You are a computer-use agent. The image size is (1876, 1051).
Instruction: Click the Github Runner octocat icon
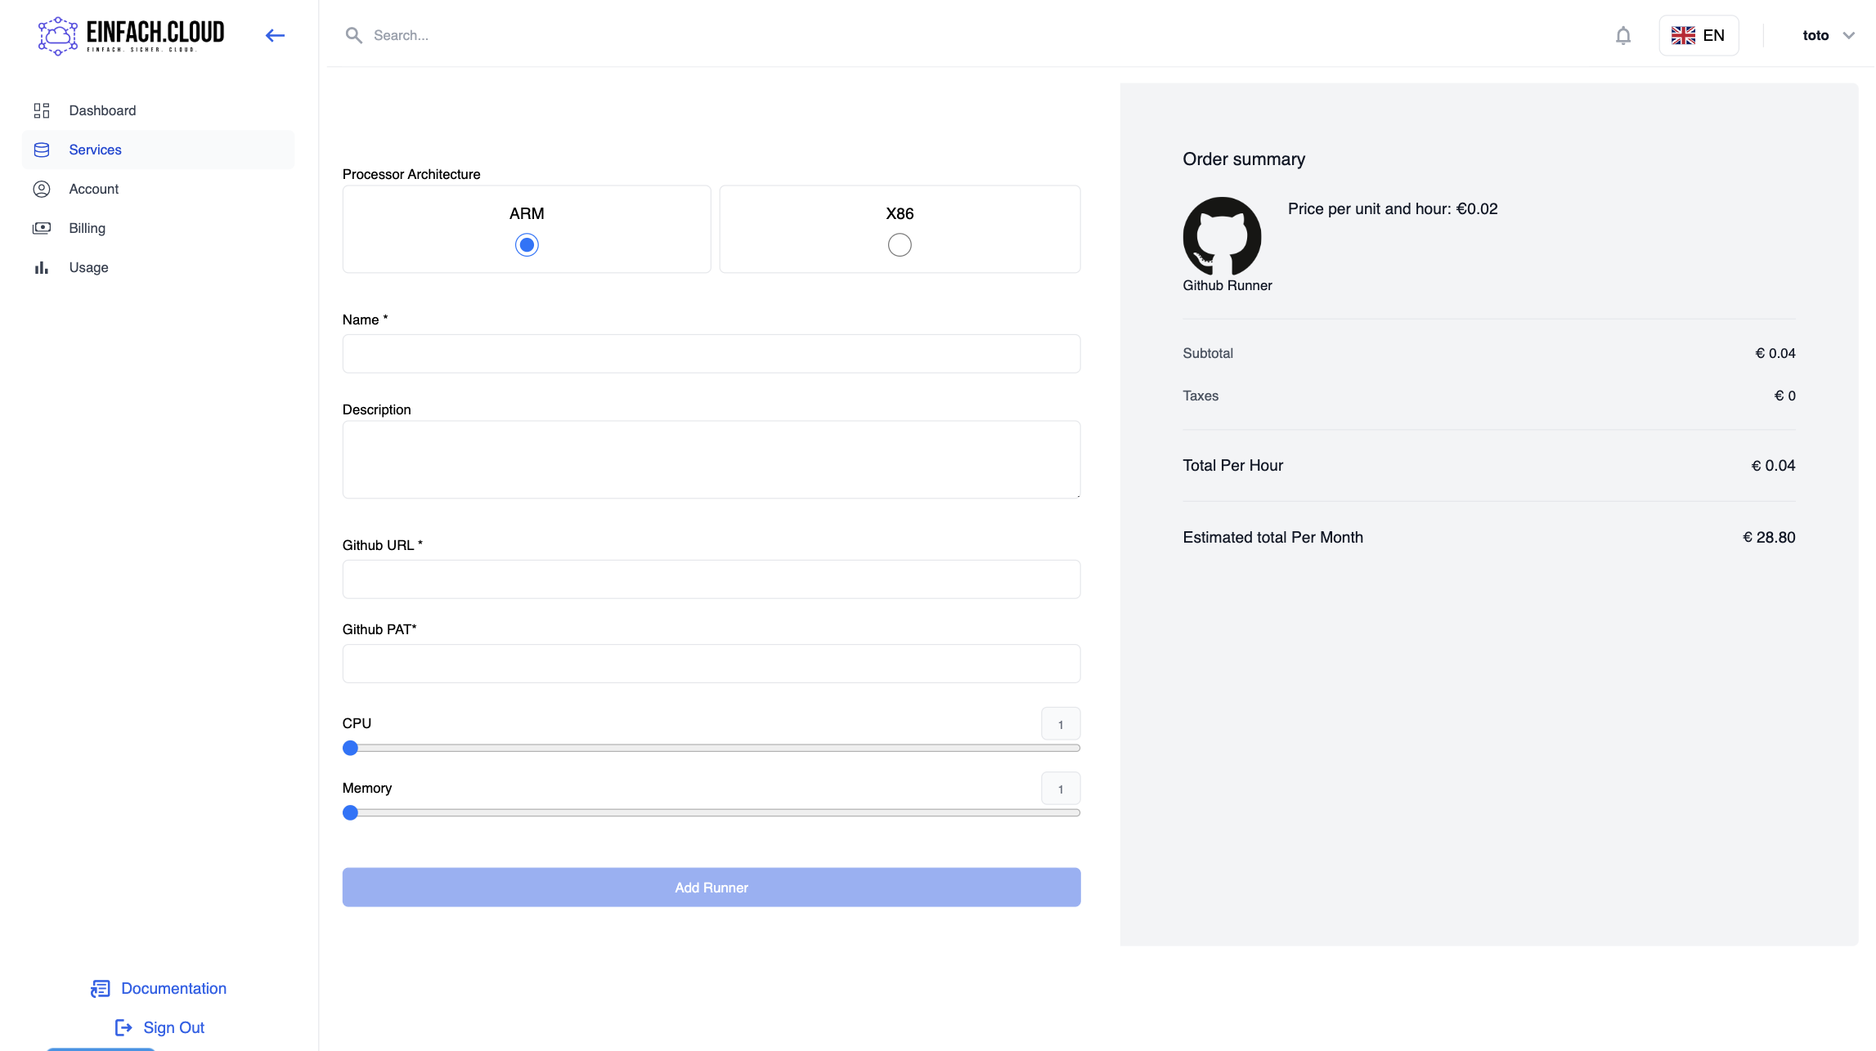pyautogui.click(x=1222, y=236)
